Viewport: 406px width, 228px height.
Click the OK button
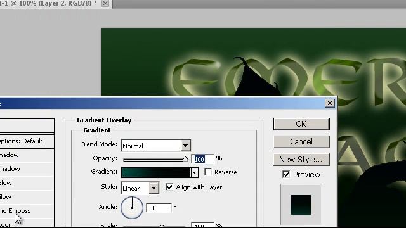301,124
